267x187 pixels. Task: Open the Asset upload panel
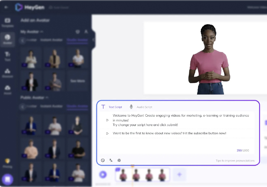[x=7, y=89]
